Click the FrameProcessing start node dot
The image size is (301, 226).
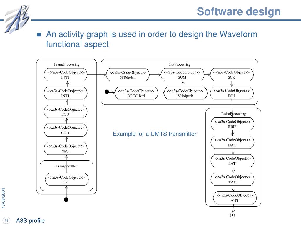click(x=66, y=200)
